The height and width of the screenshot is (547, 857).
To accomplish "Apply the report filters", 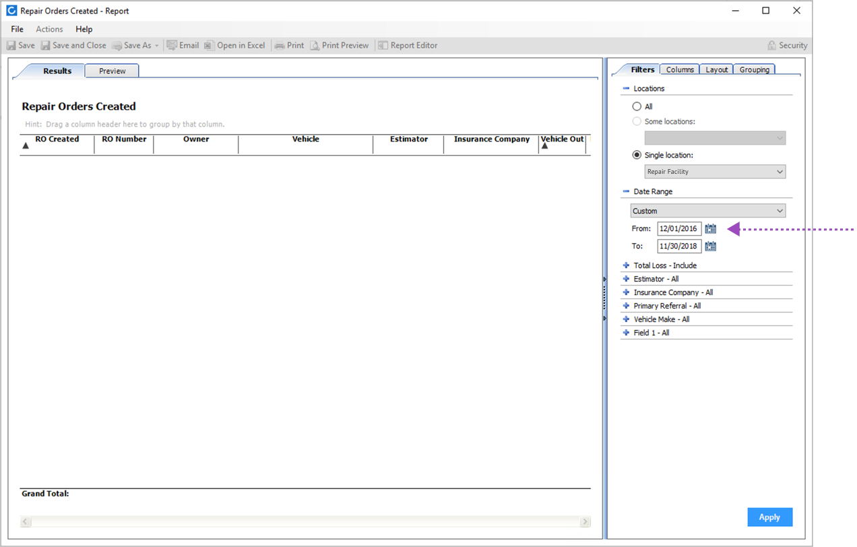I will coord(769,517).
